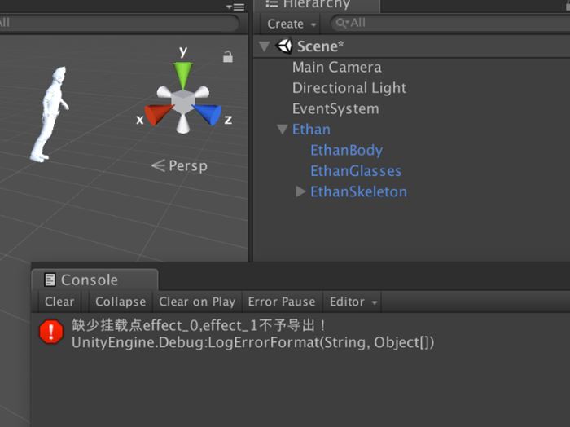This screenshot has height=427, width=570.
Task: Select Main Camera in the Hierarchy
Action: 336,68
